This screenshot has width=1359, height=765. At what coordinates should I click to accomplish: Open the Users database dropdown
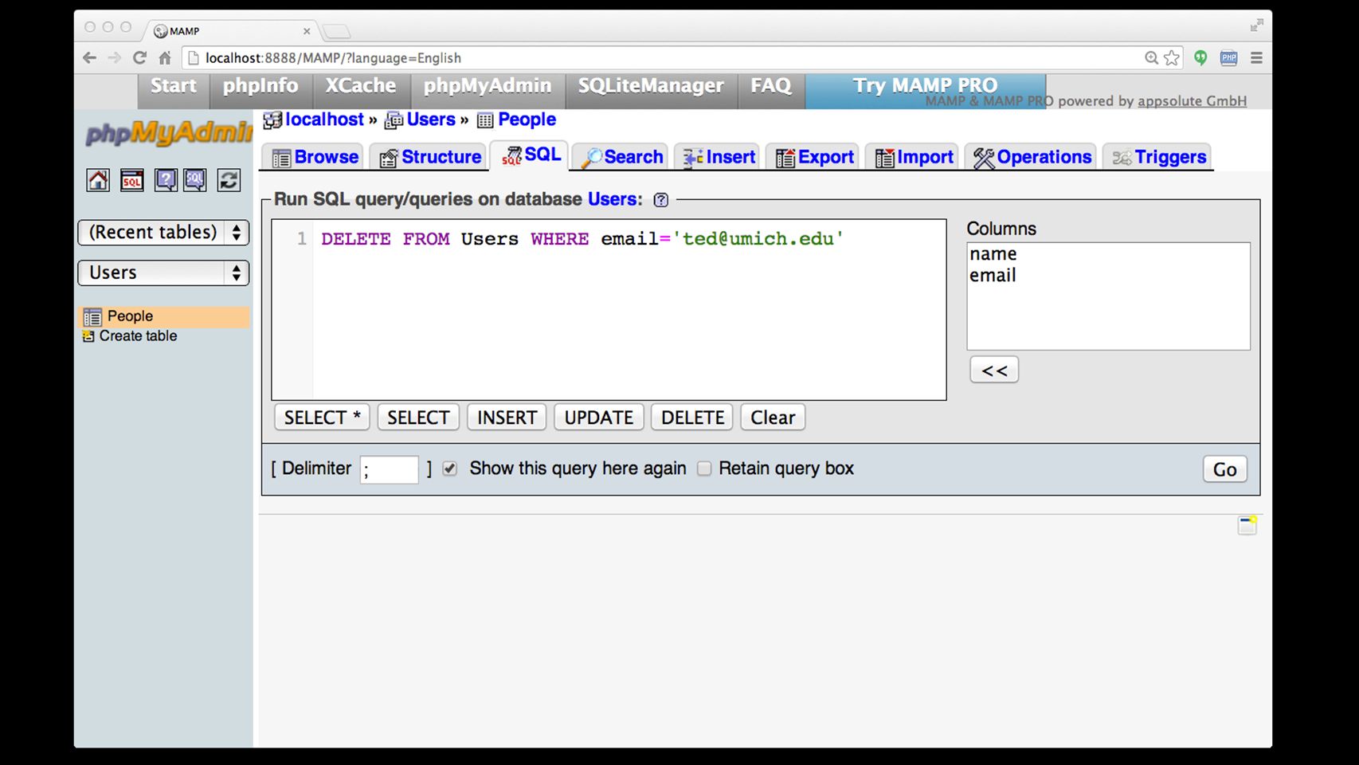(x=163, y=273)
